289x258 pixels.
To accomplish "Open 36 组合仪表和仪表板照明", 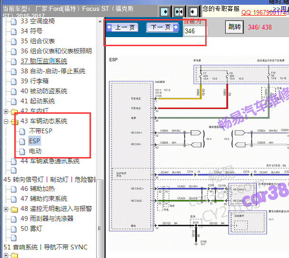I will pyautogui.click(x=56, y=51).
